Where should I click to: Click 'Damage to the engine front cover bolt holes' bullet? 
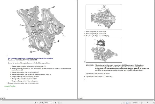[25, 72]
